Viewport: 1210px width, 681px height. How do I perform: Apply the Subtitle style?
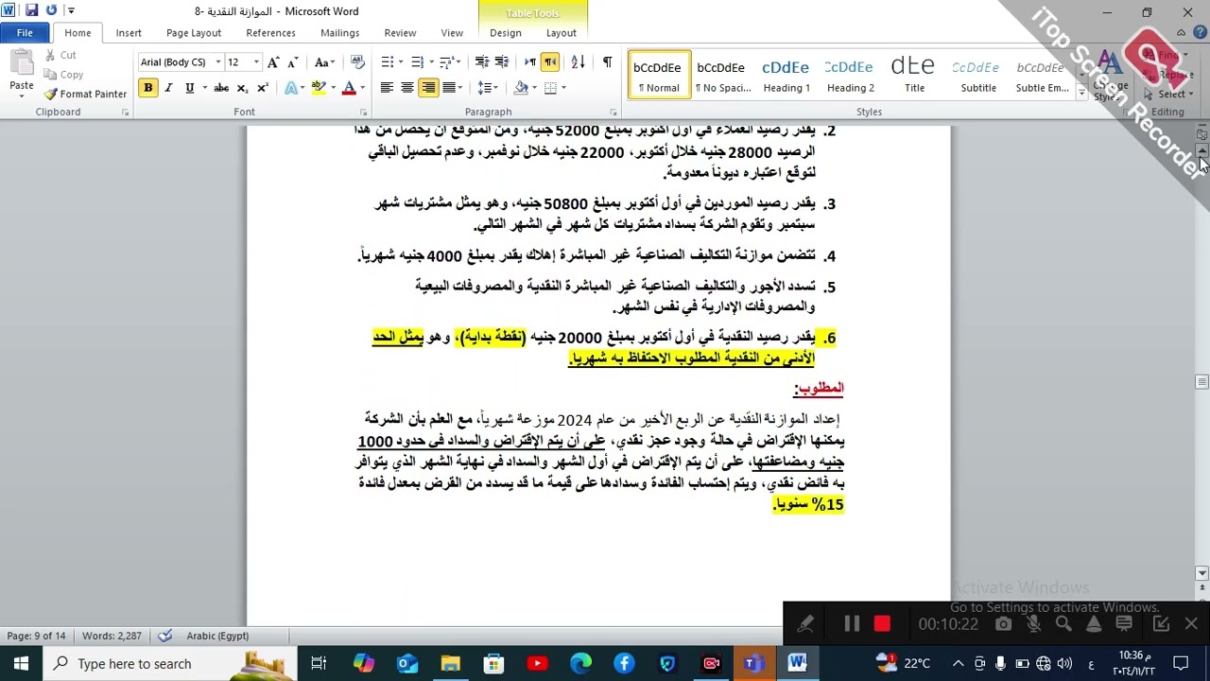978,75
